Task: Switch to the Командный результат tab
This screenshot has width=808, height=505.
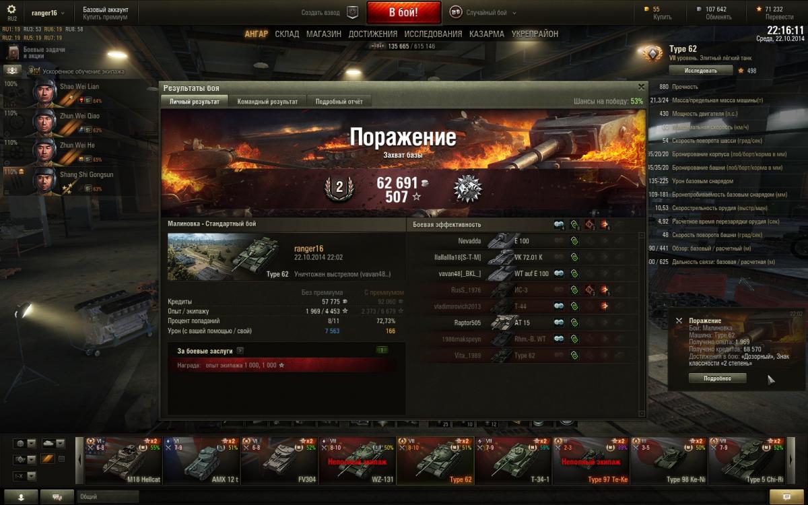Action: [x=267, y=102]
